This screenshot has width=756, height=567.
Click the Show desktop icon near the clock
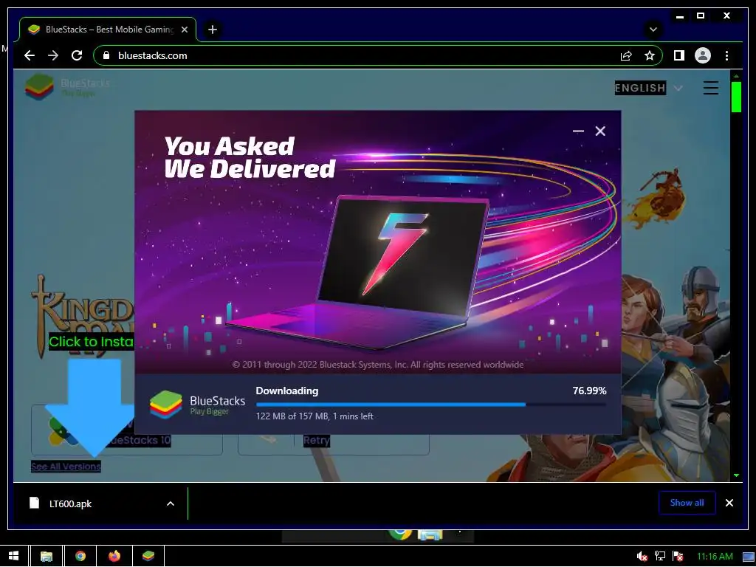pos(749,557)
